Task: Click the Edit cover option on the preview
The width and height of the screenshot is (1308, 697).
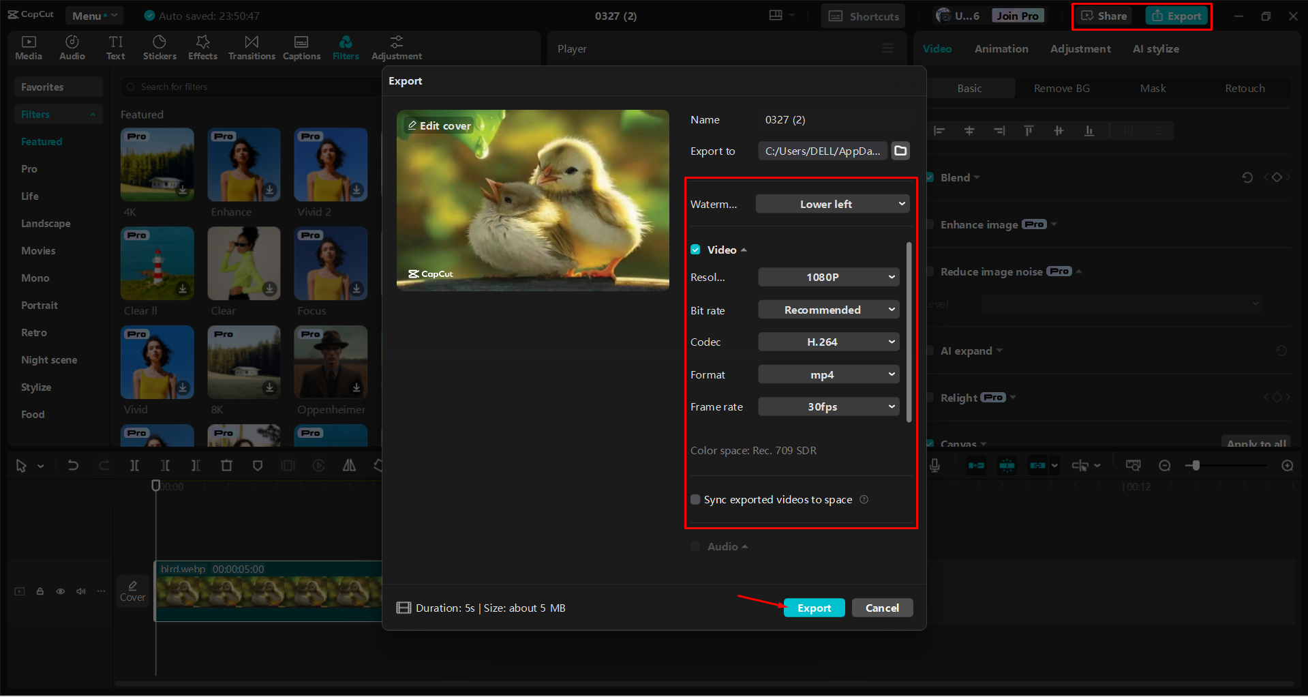Action: [438, 125]
